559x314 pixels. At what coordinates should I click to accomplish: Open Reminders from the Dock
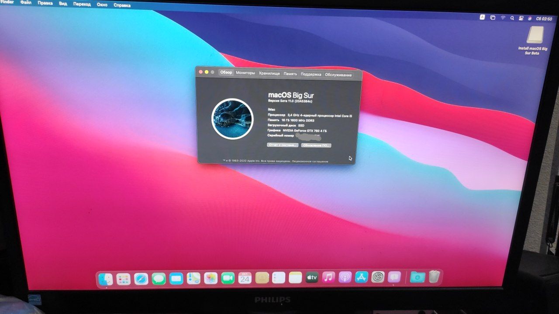[x=279, y=277]
